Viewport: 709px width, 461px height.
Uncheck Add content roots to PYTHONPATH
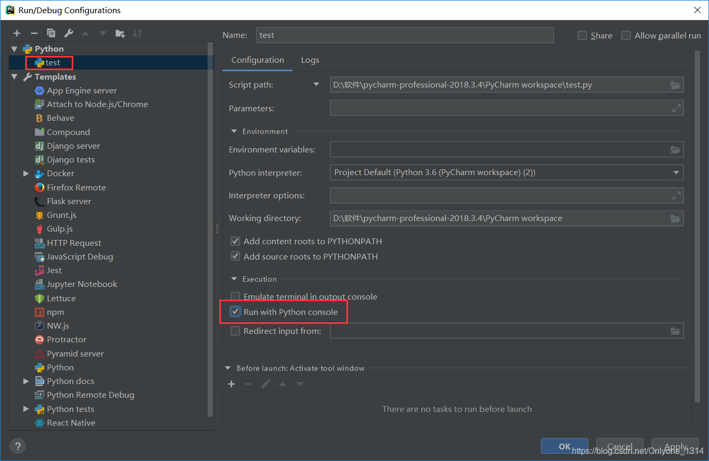pos(235,242)
